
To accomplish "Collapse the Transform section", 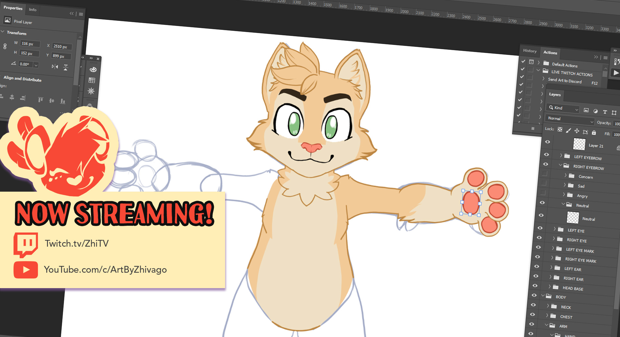I will click(3, 32).
